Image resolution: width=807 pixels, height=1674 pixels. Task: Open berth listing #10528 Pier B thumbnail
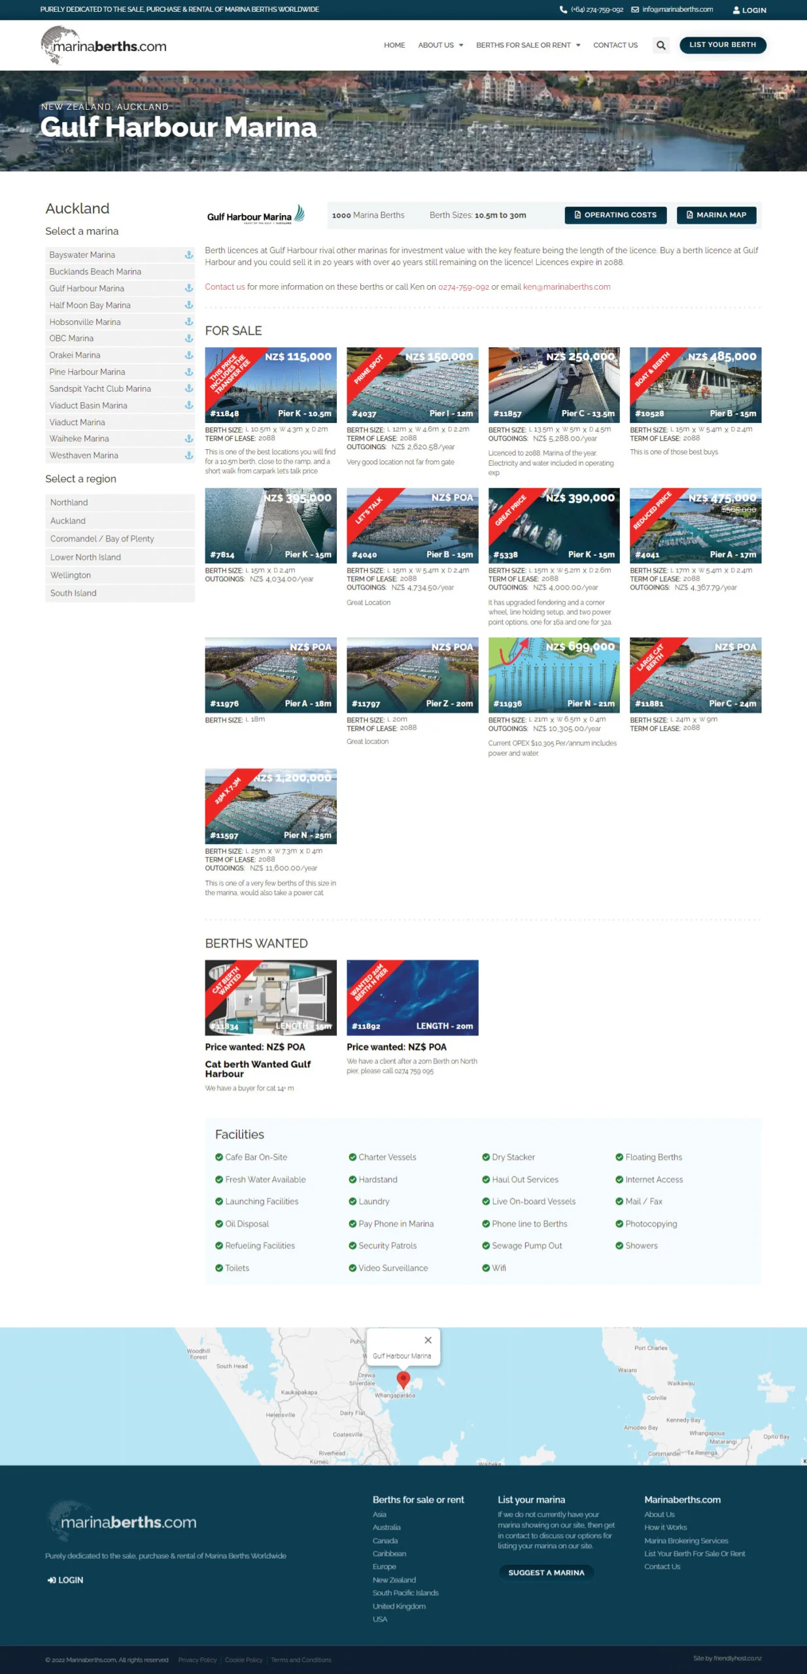[695, 385]
